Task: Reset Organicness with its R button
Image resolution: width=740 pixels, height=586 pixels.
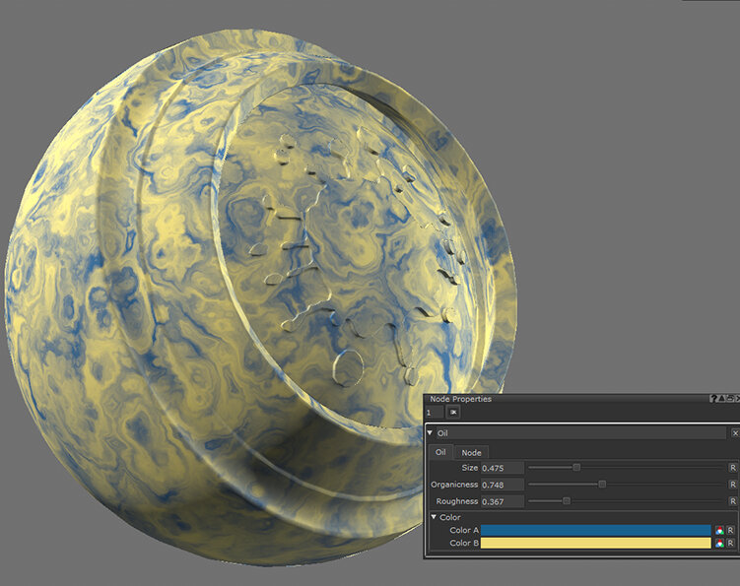Action: click(732, 485)
